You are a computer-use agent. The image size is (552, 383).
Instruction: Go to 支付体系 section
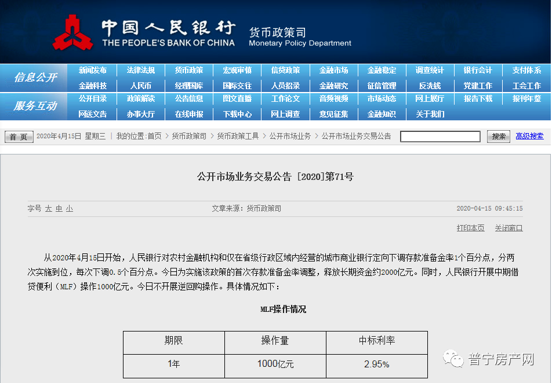coord(526,70)
